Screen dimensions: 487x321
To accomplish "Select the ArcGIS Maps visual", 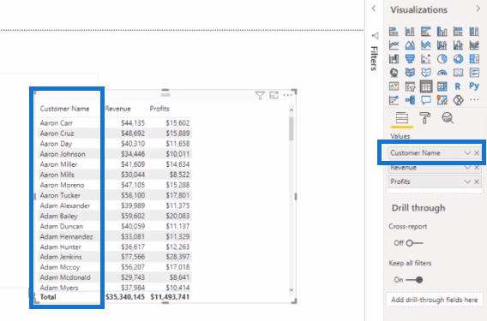I will pos(442,100).
